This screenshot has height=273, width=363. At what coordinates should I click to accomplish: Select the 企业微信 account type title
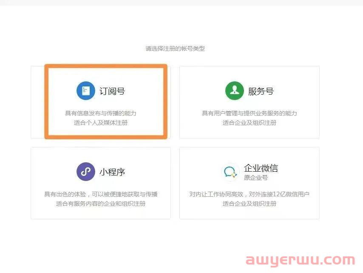coord(261,168)
